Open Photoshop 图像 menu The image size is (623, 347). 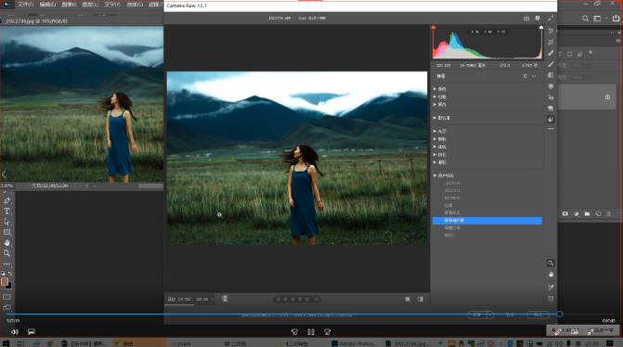pos(69,5)
